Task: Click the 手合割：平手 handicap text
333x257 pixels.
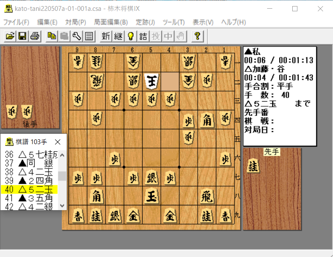Action: tap(269, 86)
